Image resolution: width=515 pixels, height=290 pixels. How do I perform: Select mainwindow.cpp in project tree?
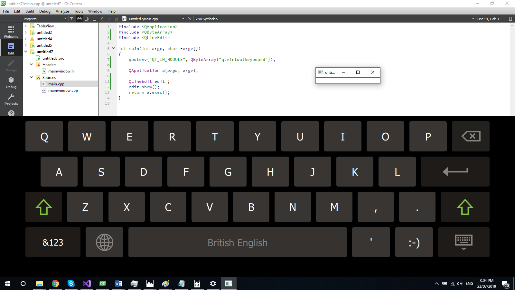click(x=63, y=91)
